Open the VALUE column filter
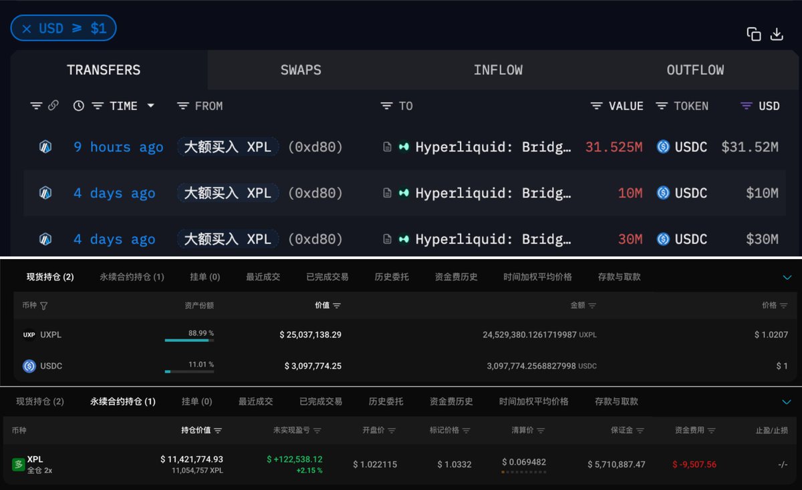The width and height of the screenshot is (802, 490). click(x=597, y=105)
